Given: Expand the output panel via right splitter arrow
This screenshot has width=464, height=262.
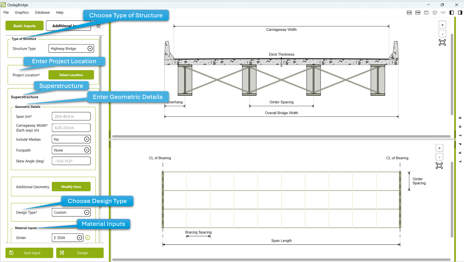Looking at the screenshot, I should click(x=455, y=140).
